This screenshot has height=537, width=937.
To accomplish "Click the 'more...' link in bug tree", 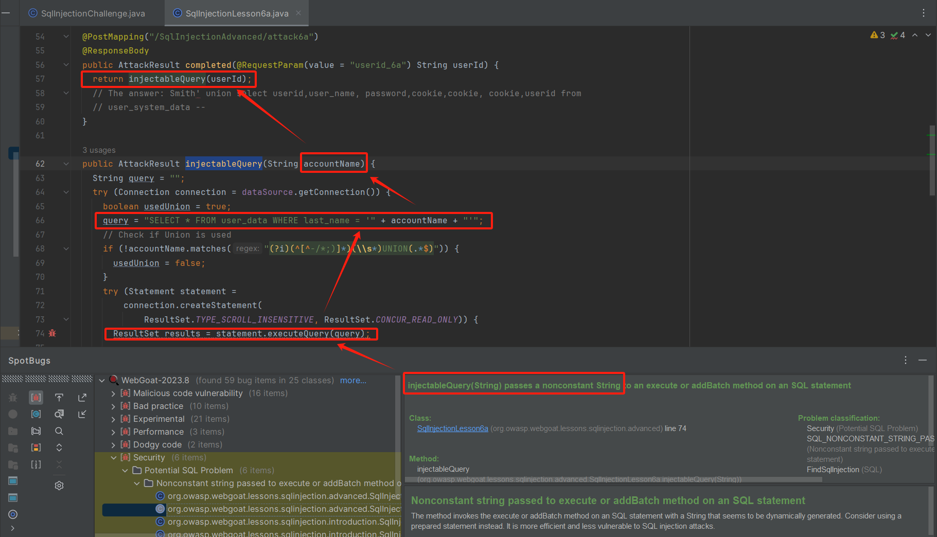I will (x=353, y=380).
